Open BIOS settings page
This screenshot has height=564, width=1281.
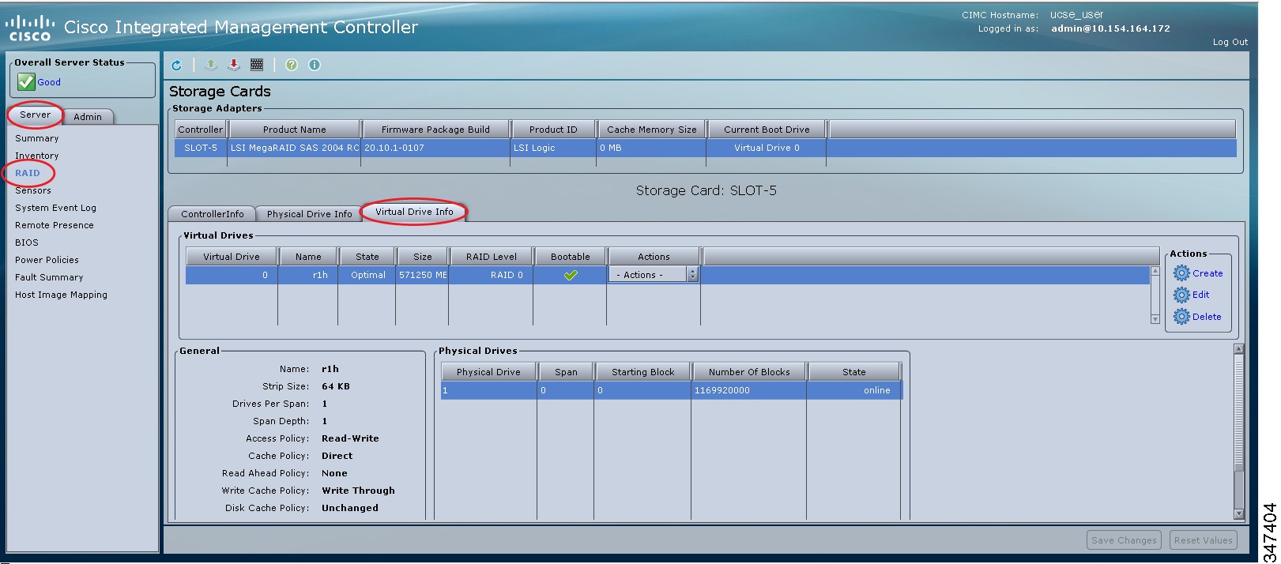[27, 243]
